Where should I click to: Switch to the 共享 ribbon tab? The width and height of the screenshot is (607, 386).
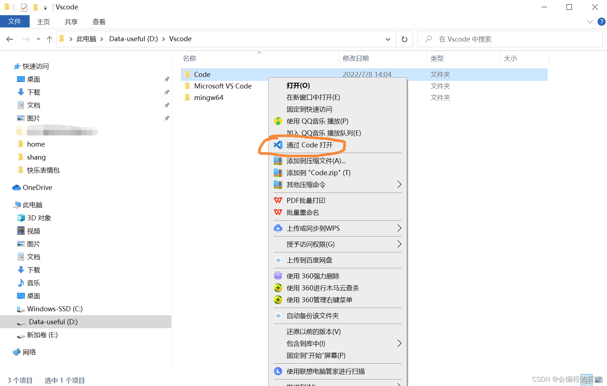pos(71,22)
